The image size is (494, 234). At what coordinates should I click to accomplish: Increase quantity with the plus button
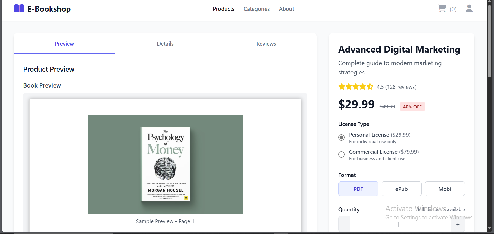(458, 225)
